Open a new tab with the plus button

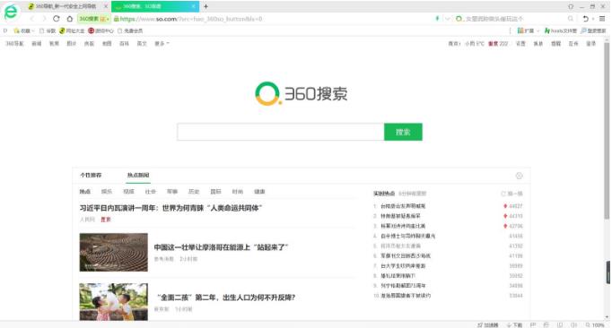point(205,6)
